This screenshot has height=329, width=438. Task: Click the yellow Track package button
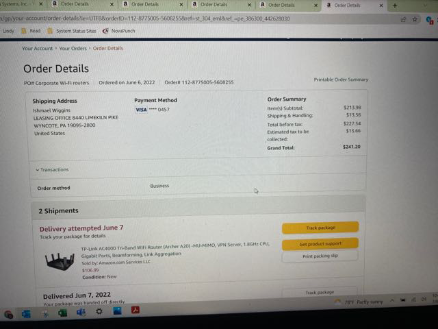320,228
